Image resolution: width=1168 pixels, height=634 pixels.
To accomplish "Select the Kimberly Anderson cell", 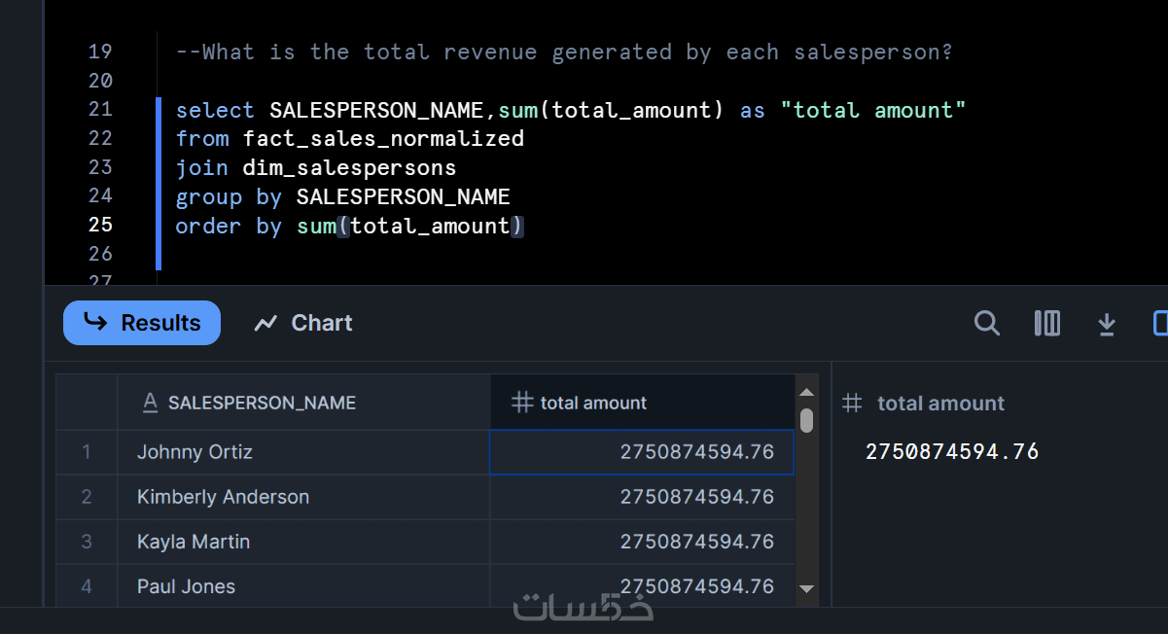I will click(223, 497).
